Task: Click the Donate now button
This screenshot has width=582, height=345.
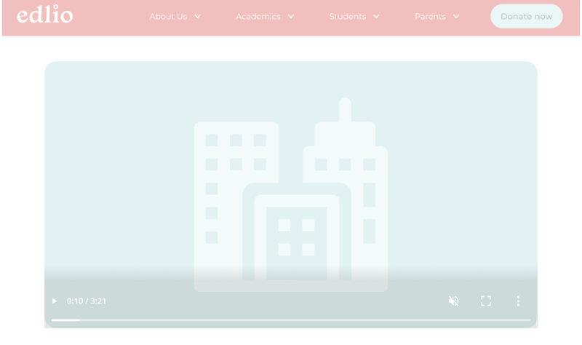Action: [526, 16]
